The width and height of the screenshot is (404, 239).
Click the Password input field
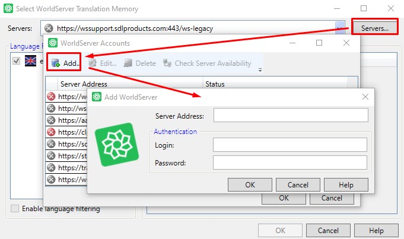(x=290, y=162)
